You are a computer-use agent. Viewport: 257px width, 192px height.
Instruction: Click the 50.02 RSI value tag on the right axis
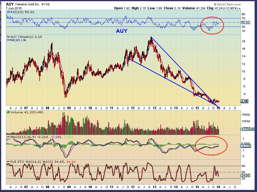pyautogui.click(x=246, y=22)
